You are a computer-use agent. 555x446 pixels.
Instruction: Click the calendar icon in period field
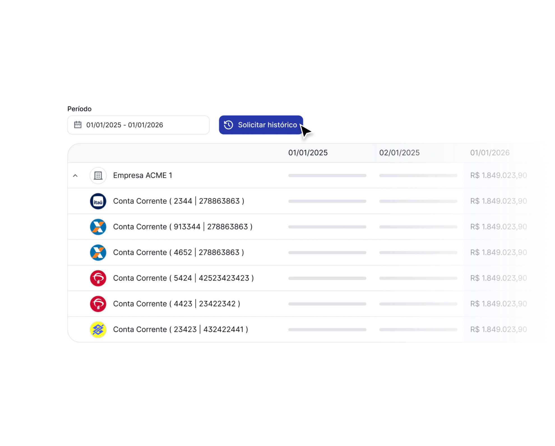(x=78, y=125)
